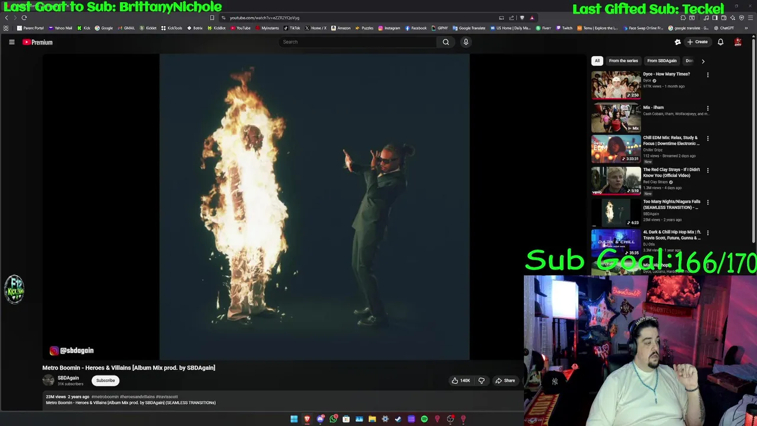Open the Twitch bookmark
This screenshot has height=426, width=757.
coord(564,28)
